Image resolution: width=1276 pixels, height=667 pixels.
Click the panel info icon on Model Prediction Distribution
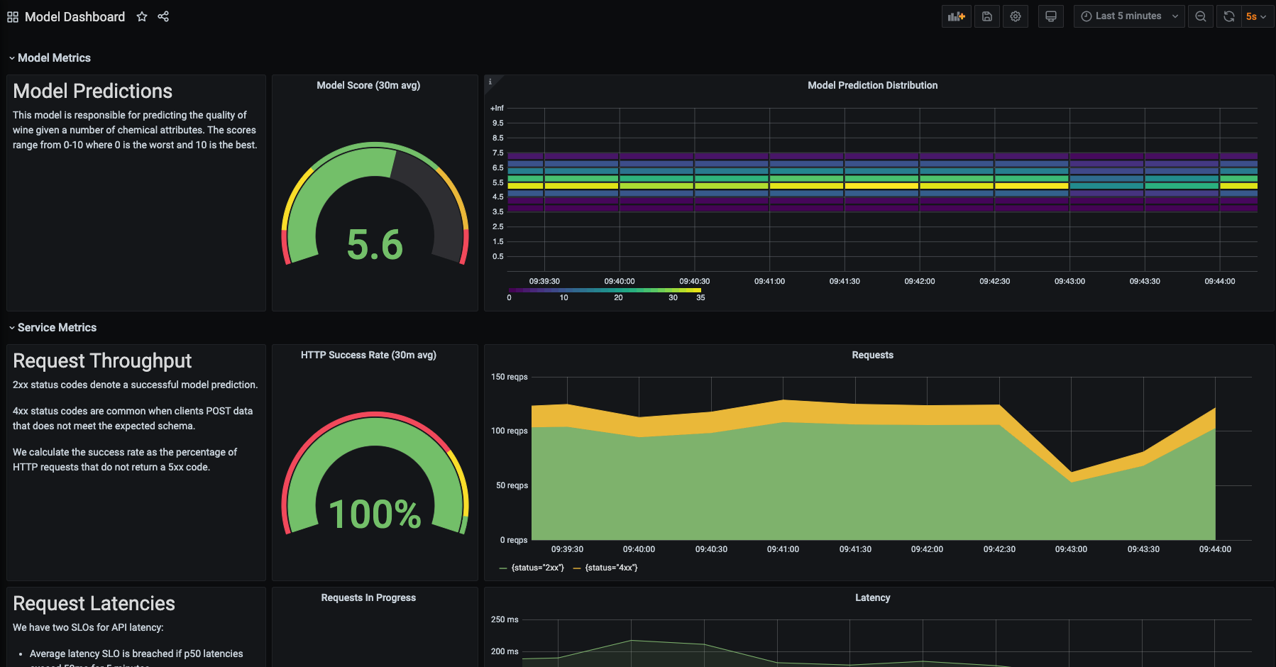click(490, 82)
